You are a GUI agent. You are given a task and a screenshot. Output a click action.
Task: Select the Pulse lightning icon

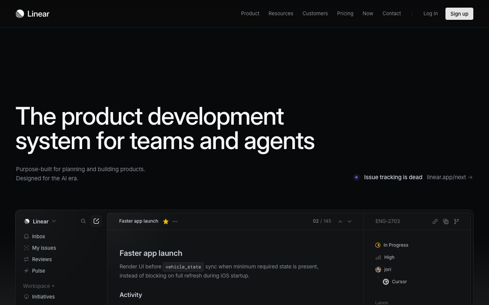click(x=26, y=271)
